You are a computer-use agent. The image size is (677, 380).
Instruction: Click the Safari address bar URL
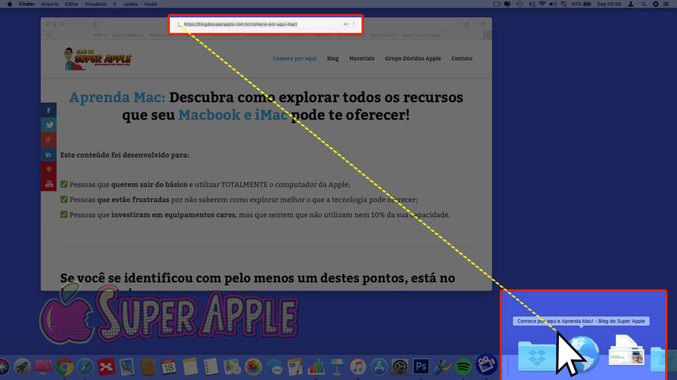tap(241, 24)
